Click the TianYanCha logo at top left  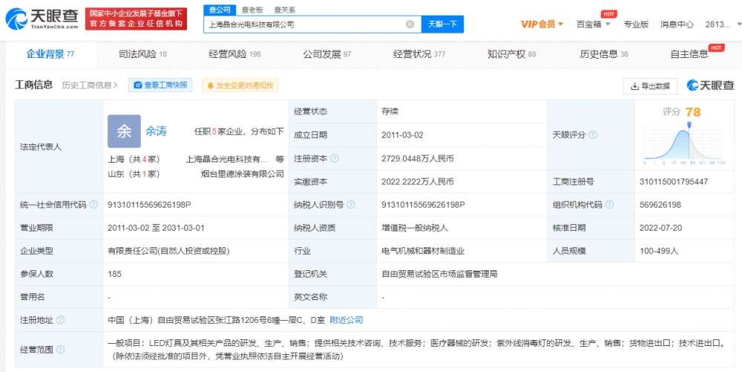[42, 19]
